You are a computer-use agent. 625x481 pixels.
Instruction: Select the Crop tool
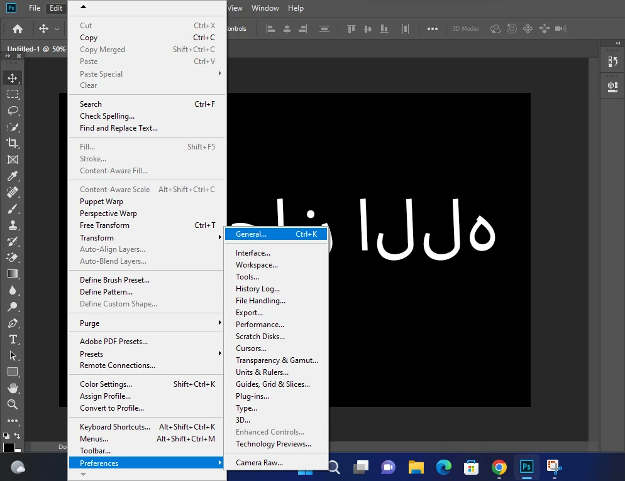point(13,143)
